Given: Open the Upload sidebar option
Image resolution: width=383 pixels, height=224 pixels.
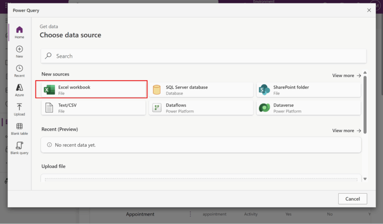Looking at the screenshot, I should (19, 110).
